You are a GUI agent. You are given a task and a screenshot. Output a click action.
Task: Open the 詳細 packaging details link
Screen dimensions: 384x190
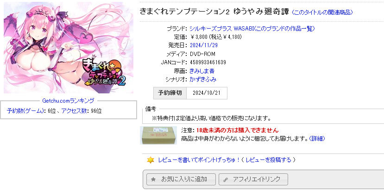point(317,139)
